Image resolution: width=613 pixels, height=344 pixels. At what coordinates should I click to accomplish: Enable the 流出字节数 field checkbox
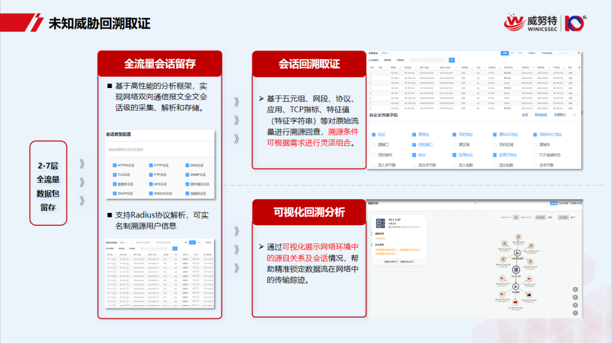coord(414,165)
